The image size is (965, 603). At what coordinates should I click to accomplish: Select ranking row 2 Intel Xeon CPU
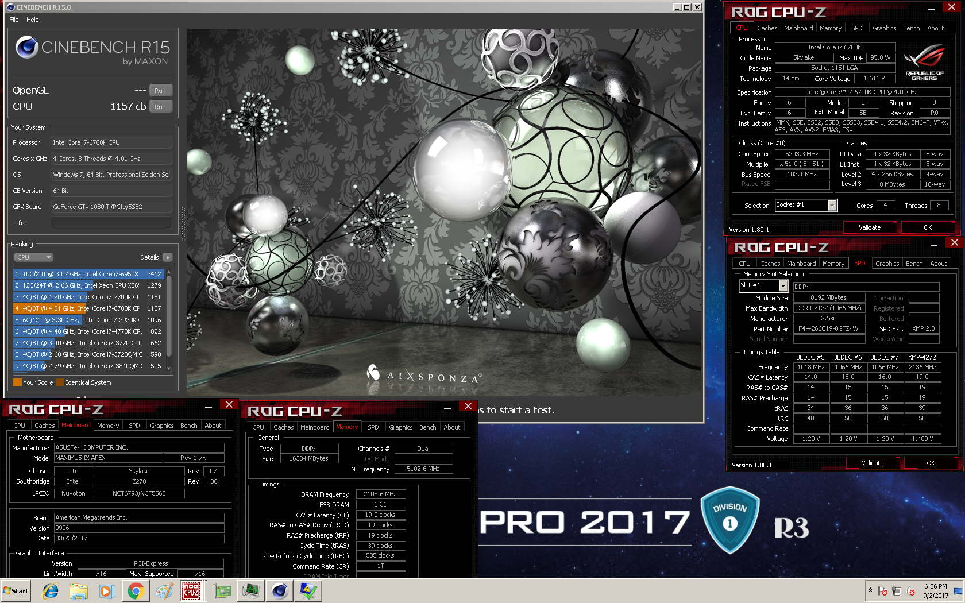(88, 285)
